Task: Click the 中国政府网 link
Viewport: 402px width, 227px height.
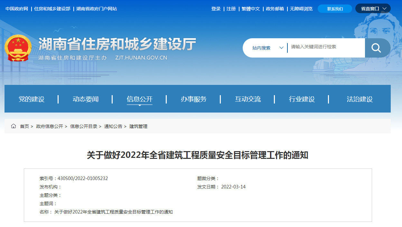Action: pos(17,9)
